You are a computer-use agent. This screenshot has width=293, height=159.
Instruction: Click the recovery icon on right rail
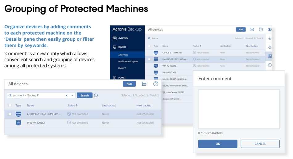tap(270, 47)
